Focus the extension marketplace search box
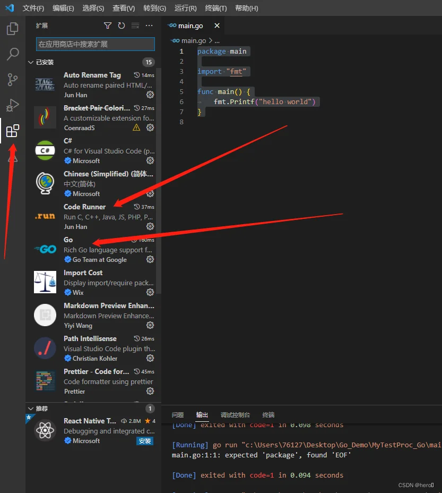 95,44
